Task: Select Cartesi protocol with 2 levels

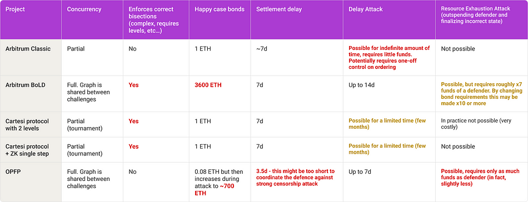Action: pos(27,124)
